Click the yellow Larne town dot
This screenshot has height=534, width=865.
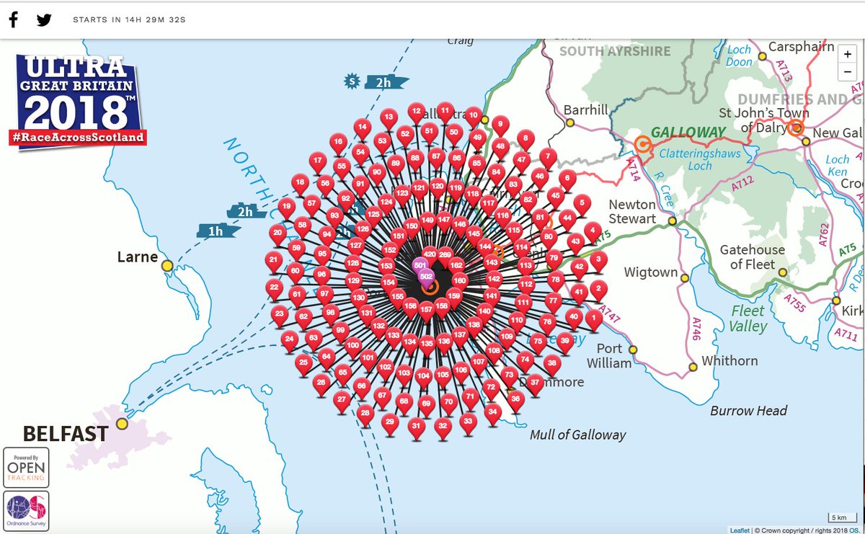click(167, 266)
